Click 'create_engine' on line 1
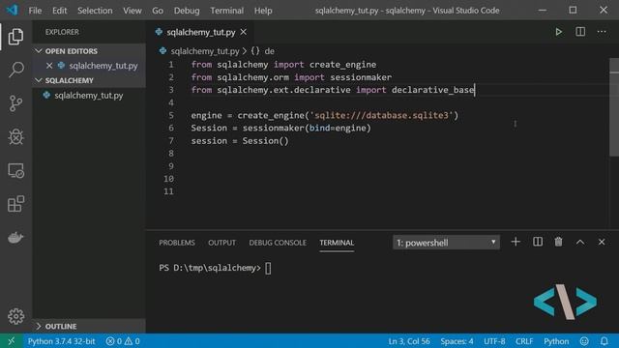619x348 pixels. (x=342, y=65)
